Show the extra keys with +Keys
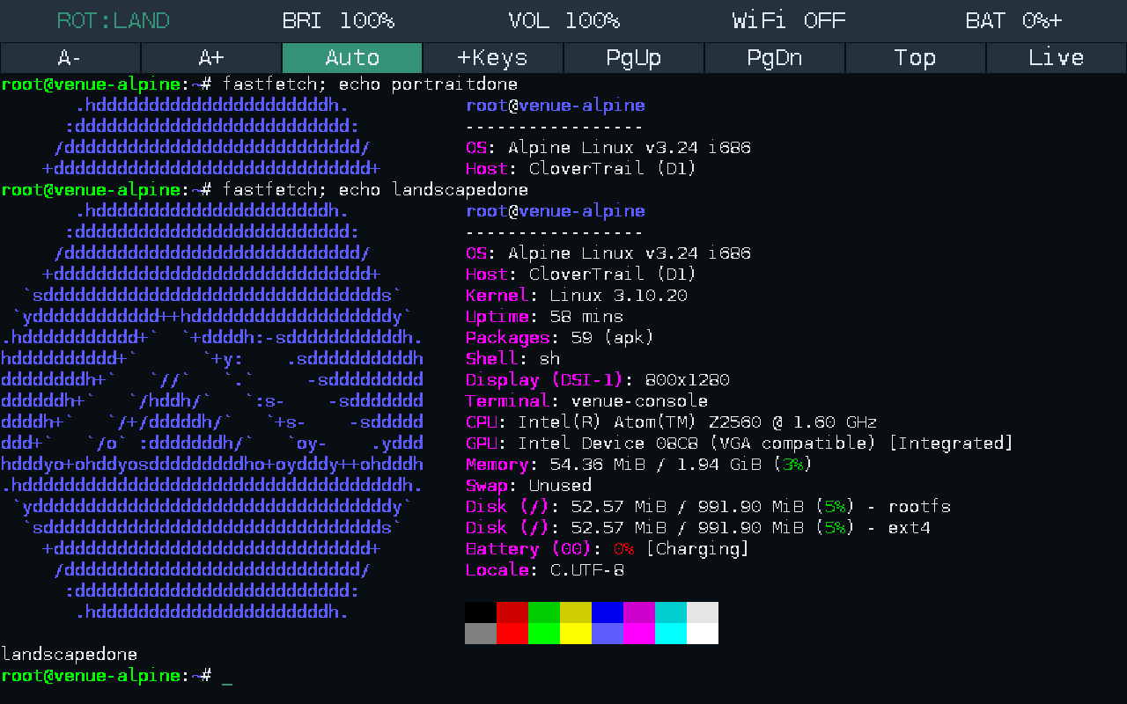Viewport: 1127px width, 704px height. (x=493, y=58)
